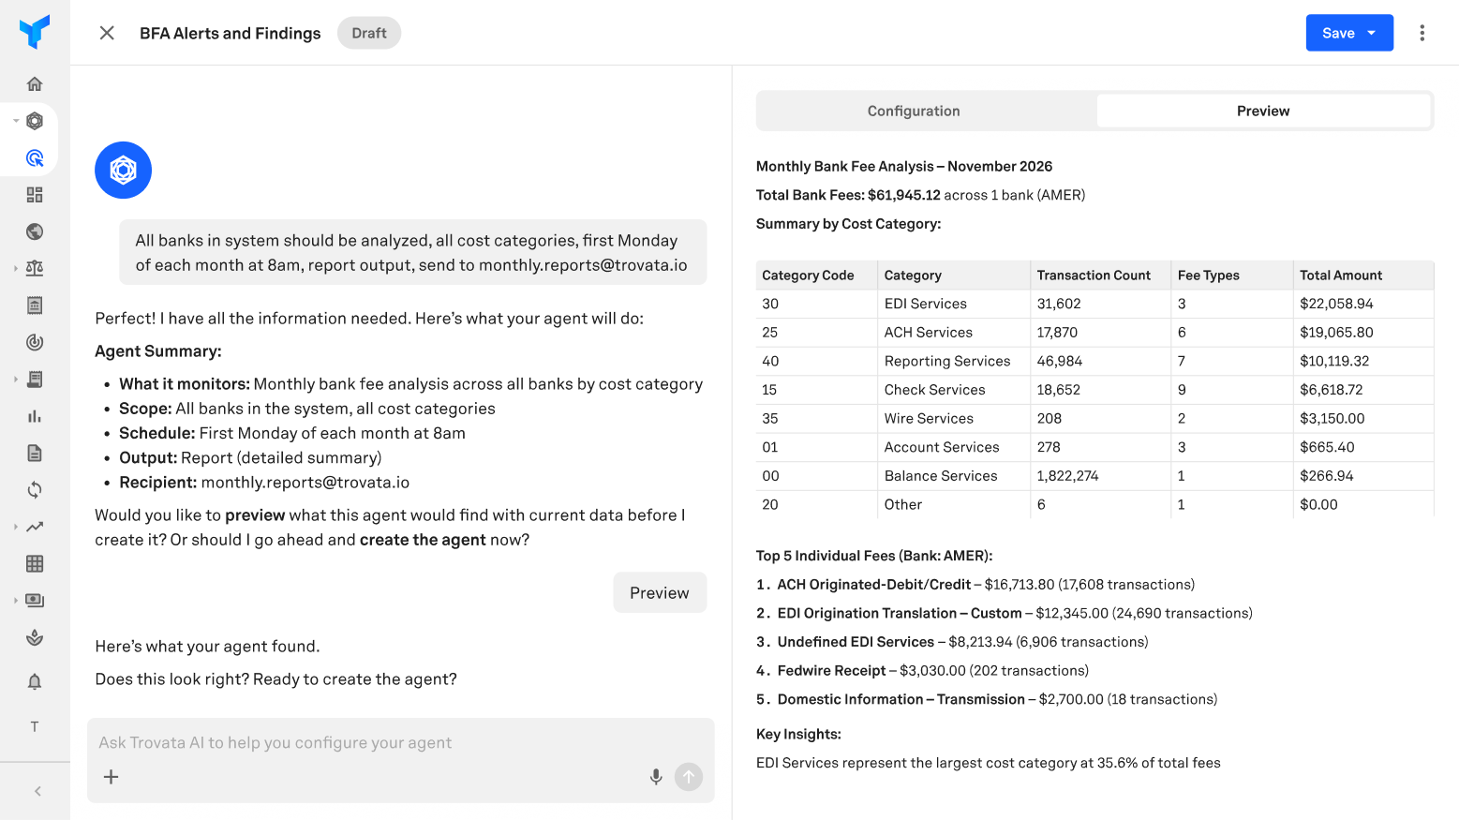Viewport: 1459px width, 820px height.
Task: Open the hexagon agents icon in sidebar
Action: pos(35,121)
